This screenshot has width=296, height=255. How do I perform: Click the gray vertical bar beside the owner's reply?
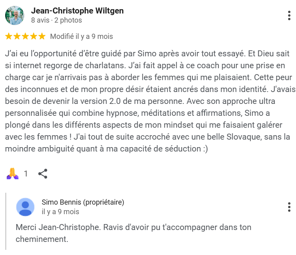point(6,221)
